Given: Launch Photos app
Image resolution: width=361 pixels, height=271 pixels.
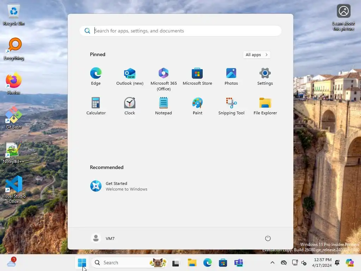Looking at the screenshot, I should [x=231, y=77].
